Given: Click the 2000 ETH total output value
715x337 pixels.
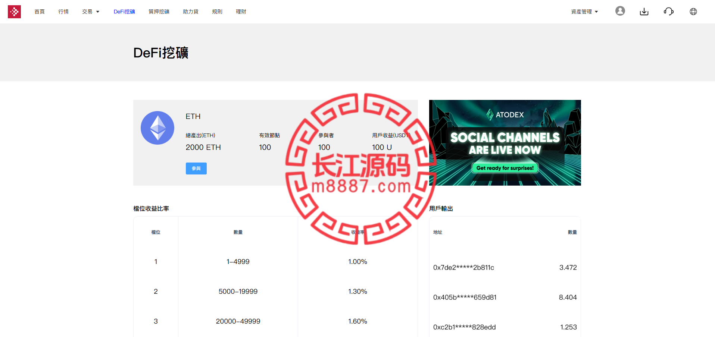Looking at the screenshot, I should pyautogui.click(x=203, y=147).
